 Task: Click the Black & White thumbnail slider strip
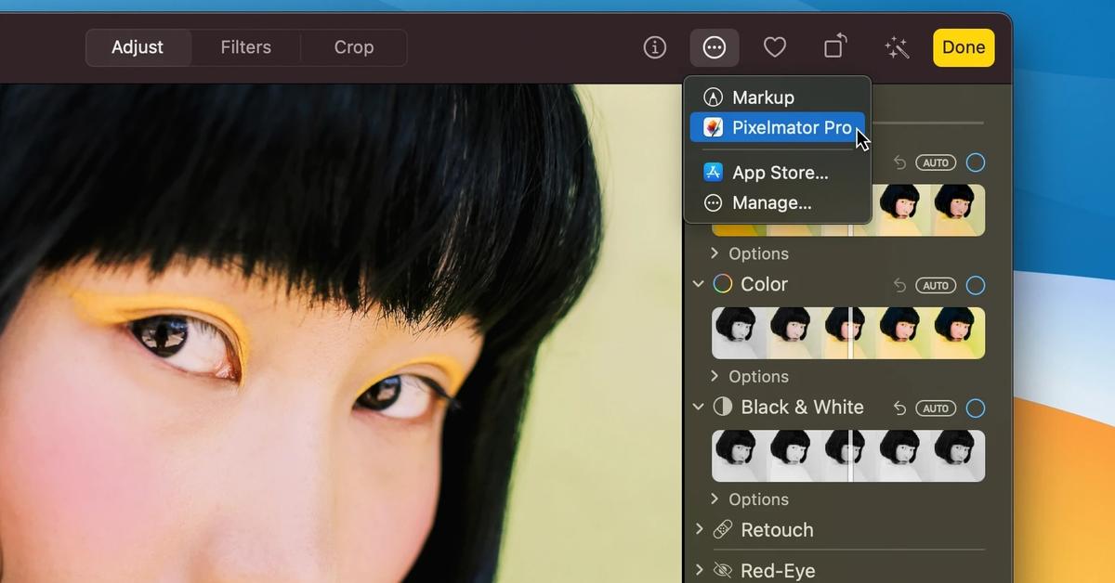coord(848,455)
